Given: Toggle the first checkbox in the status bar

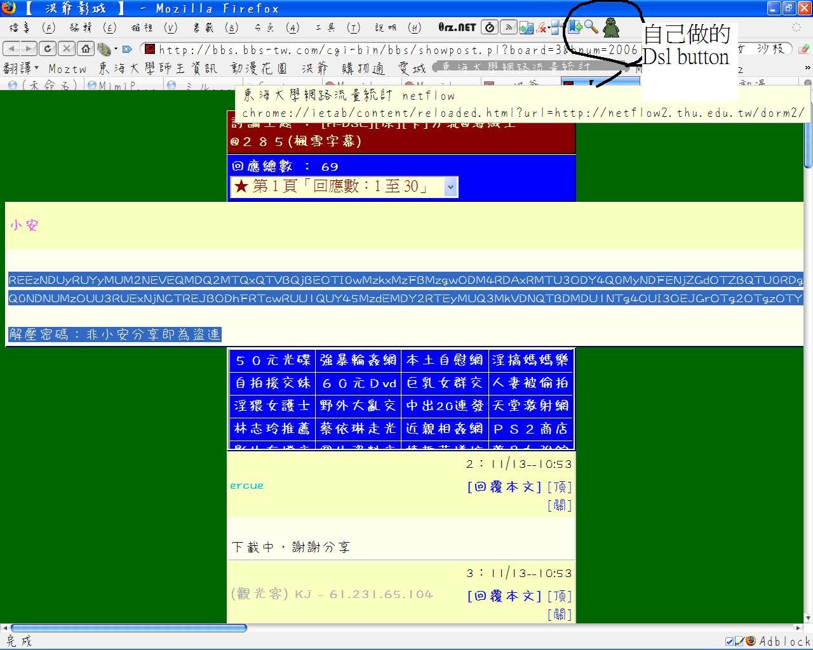Looking at the screenshot, I should pos(730,641).
